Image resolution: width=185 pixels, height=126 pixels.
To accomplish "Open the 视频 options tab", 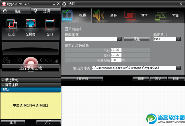I will click(77, 15).
